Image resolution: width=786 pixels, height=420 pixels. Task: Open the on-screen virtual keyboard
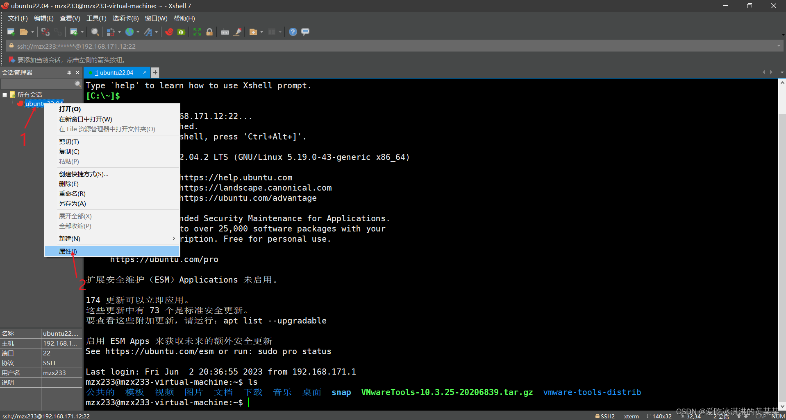click(x=225, y=32)
